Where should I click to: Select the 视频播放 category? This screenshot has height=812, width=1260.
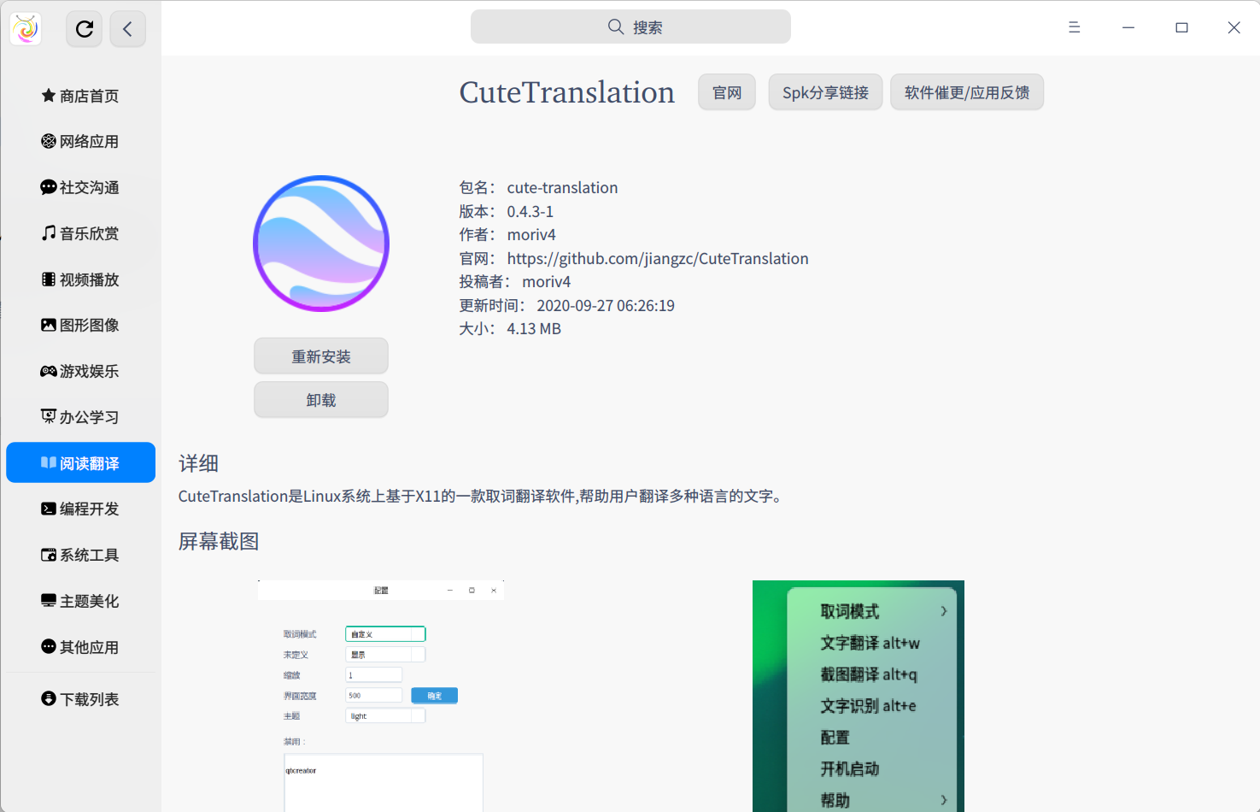coord(80,279)
